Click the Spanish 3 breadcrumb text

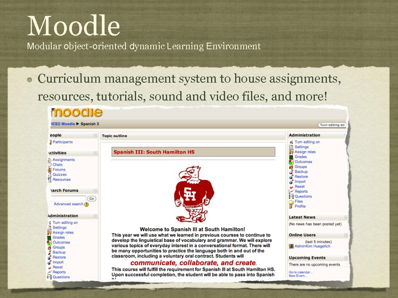(x=90, y=124)
